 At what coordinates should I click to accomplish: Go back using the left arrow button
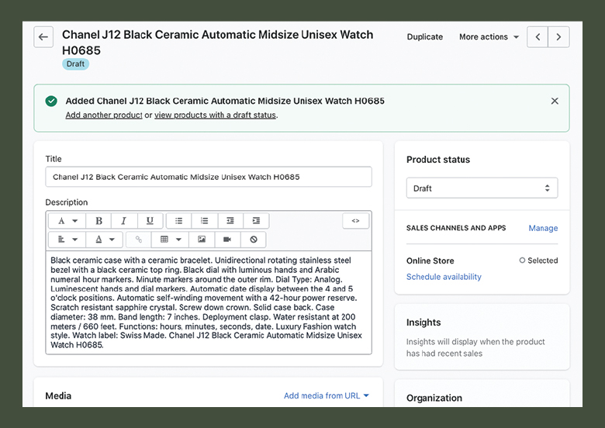43,37
